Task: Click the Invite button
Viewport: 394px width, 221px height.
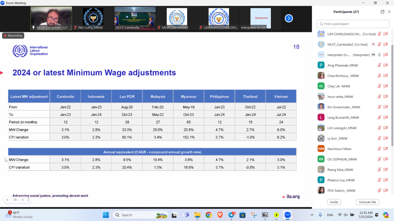Action: click(334, 202)
